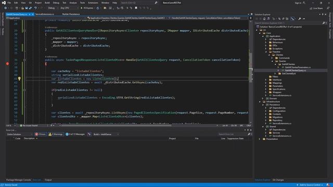Click the Undo arrow icon
The image size is (333, 187).
(x=35, y=8)
